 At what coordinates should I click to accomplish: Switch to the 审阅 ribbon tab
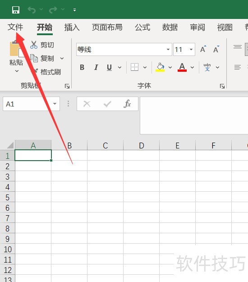pyautogui.click(x=197, y=28)
